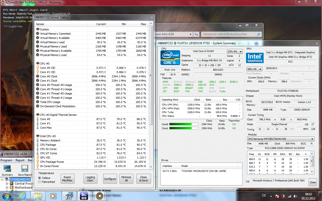Collapse the STANDARD-PC tree node
Screen dimensions: 322x201
click(x=3, y=180)
